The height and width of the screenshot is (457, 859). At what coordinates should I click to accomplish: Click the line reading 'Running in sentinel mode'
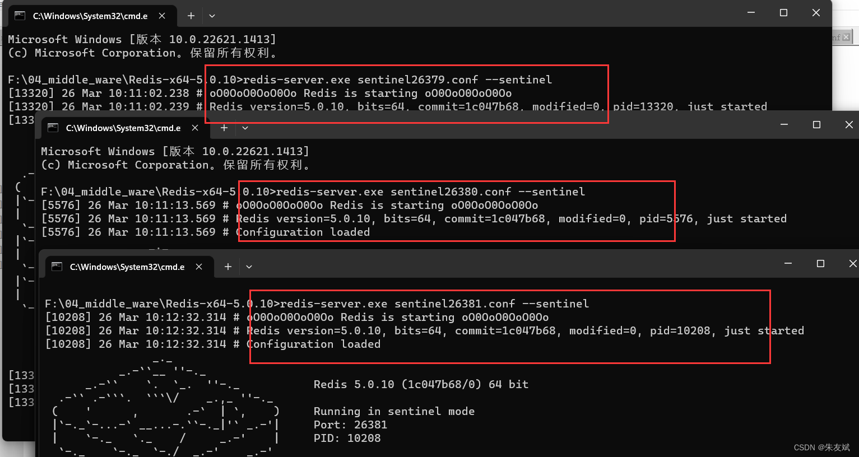(394, 411)
